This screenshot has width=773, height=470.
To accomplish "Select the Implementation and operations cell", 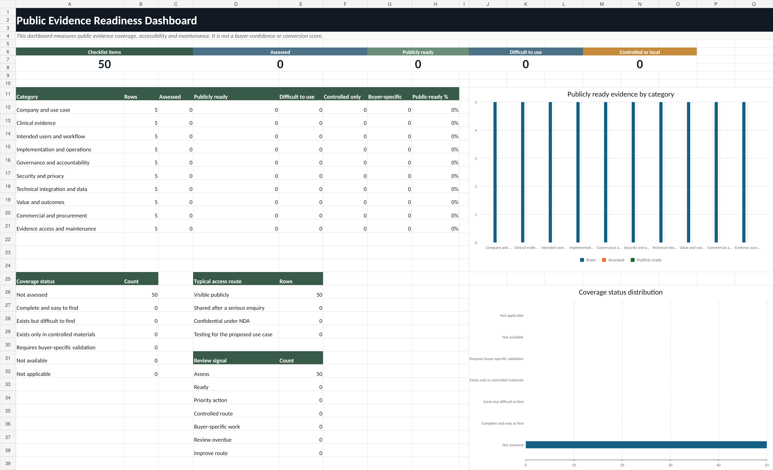I will (x=70, y=147).
